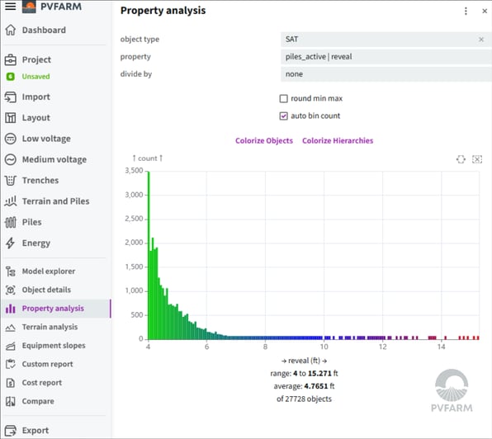Open Model explorer

coord(49,271)
